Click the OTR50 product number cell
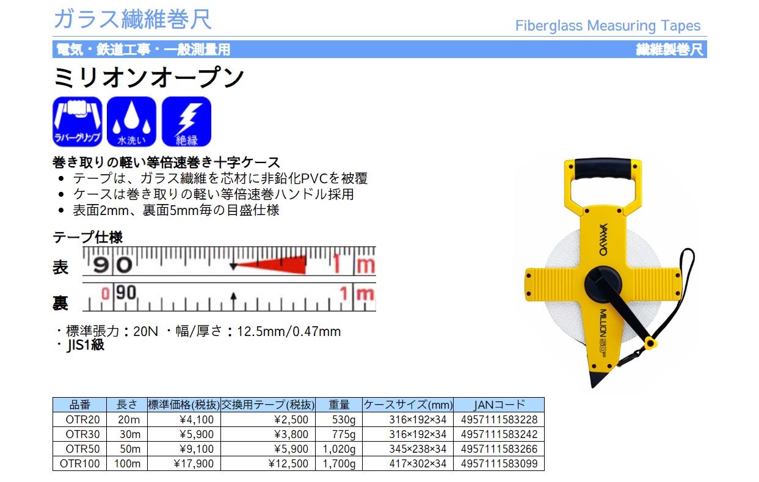Viewport: 759px width, 482px height. [x=81, y=449]
